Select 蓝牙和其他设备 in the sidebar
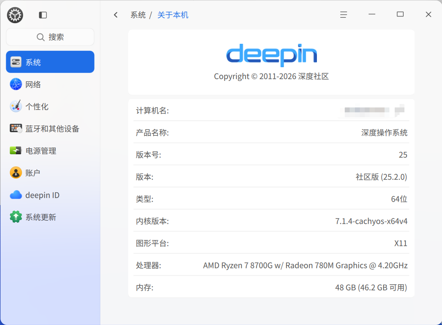The image size is (442, 325). click(x=50, y=128)
